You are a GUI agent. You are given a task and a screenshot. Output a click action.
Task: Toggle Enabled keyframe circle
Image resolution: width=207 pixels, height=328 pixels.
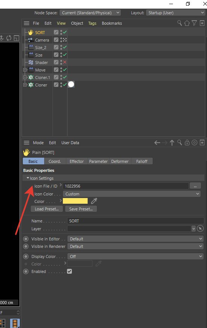26,271
